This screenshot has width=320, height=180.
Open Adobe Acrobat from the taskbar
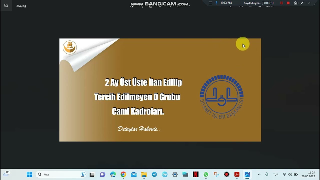237,174
